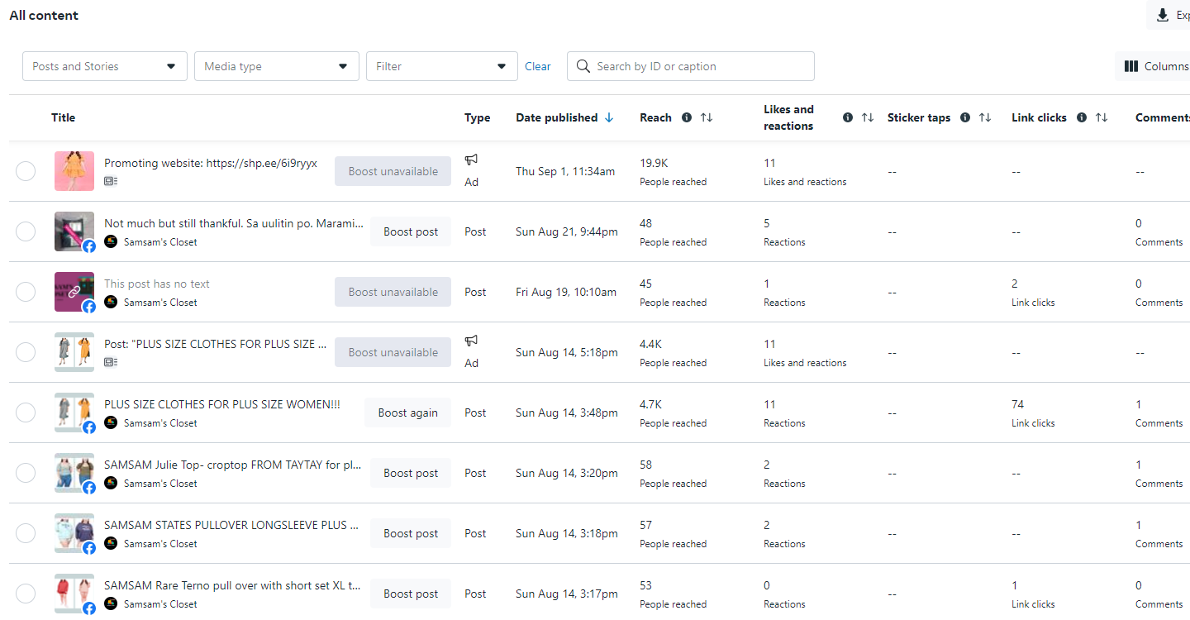
Task: Sort Link clicks column arrows
Action: 1102,117
